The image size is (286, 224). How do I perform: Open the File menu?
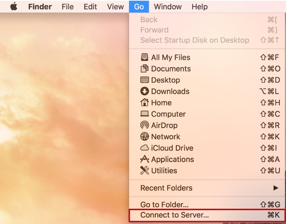click(x=68, y=7)
